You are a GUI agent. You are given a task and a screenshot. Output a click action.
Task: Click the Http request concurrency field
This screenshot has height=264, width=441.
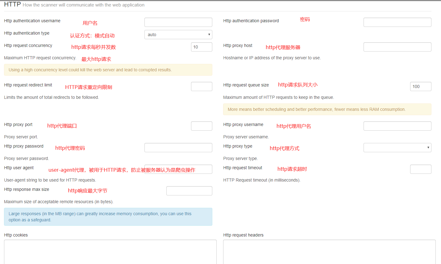click(x=202, y=47)
